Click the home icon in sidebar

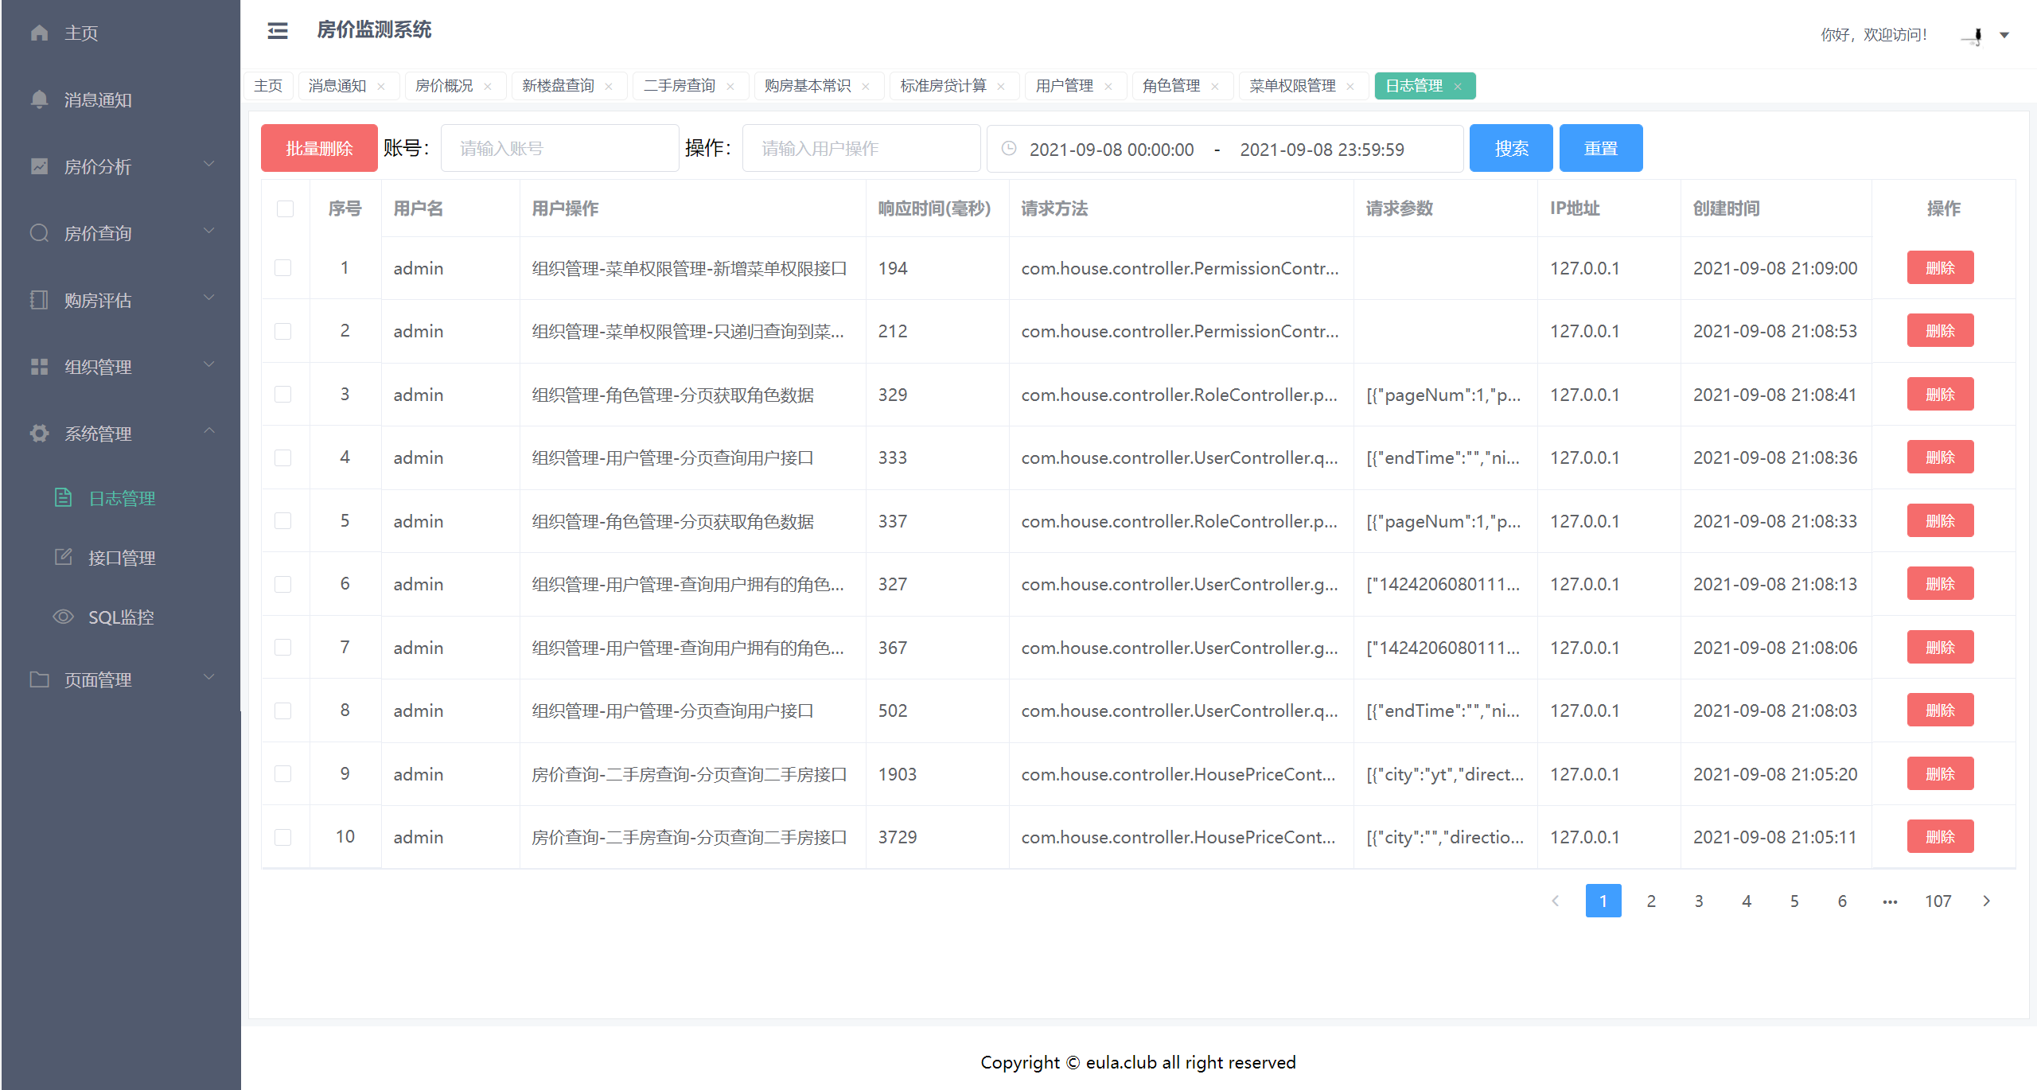click(x=39, y=33)
